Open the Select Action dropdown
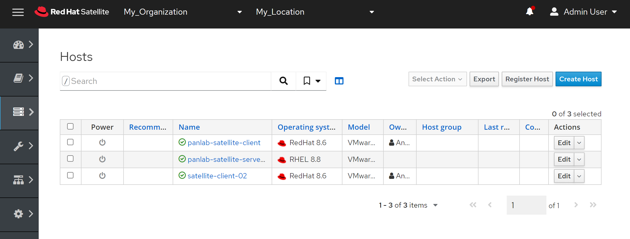This screenshot has height=239, width=630. point(437,79)
